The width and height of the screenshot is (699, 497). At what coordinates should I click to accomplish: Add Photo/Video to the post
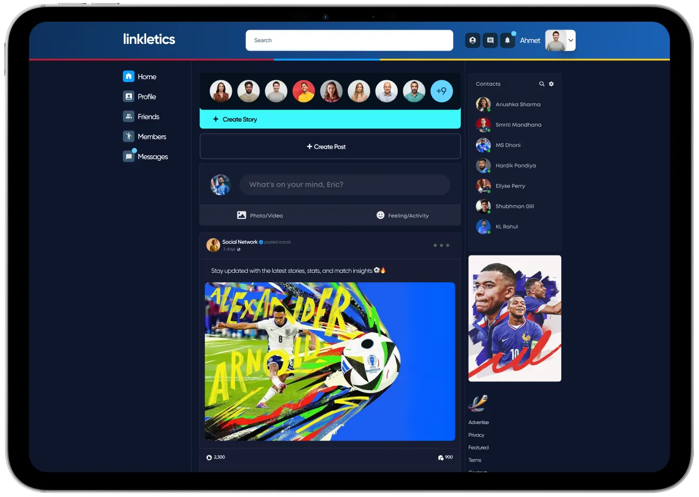[260, 215]
